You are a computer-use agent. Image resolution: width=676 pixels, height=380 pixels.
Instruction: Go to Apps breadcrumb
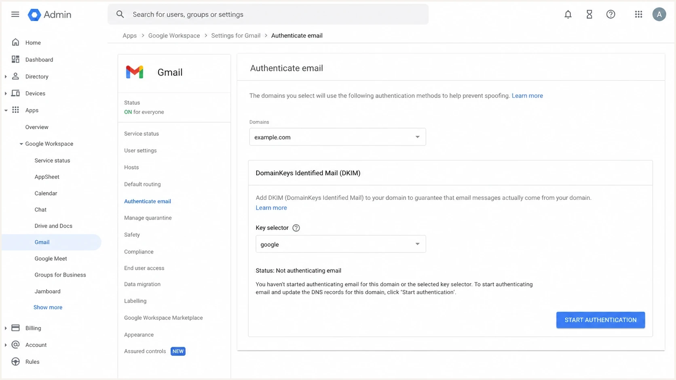pos(130,36)
